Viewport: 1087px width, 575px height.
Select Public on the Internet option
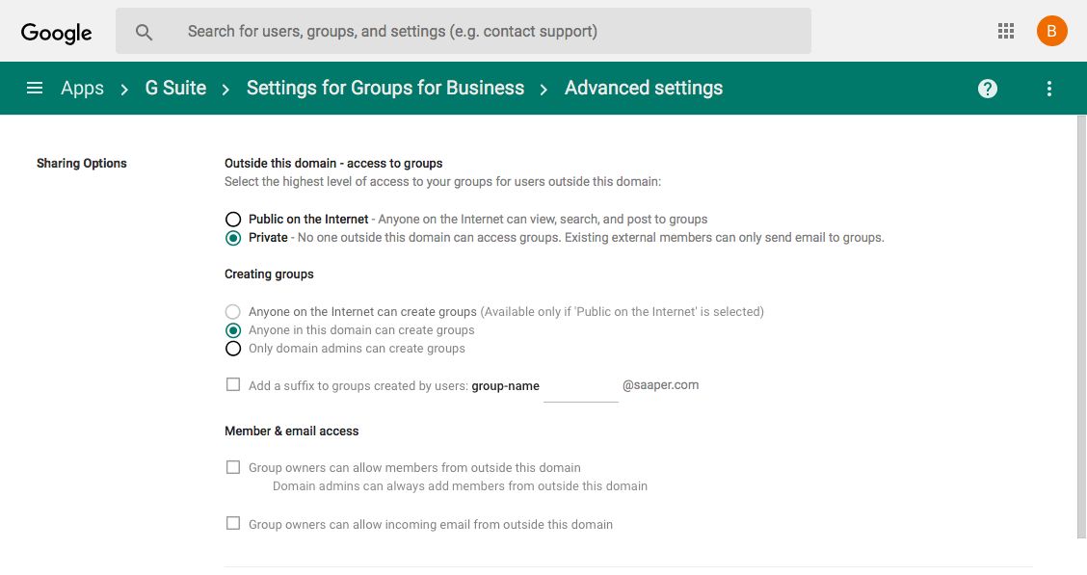[x=233, y=220]
